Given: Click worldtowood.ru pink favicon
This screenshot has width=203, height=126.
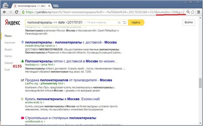Looking at the screenshot, I should 23,118.
